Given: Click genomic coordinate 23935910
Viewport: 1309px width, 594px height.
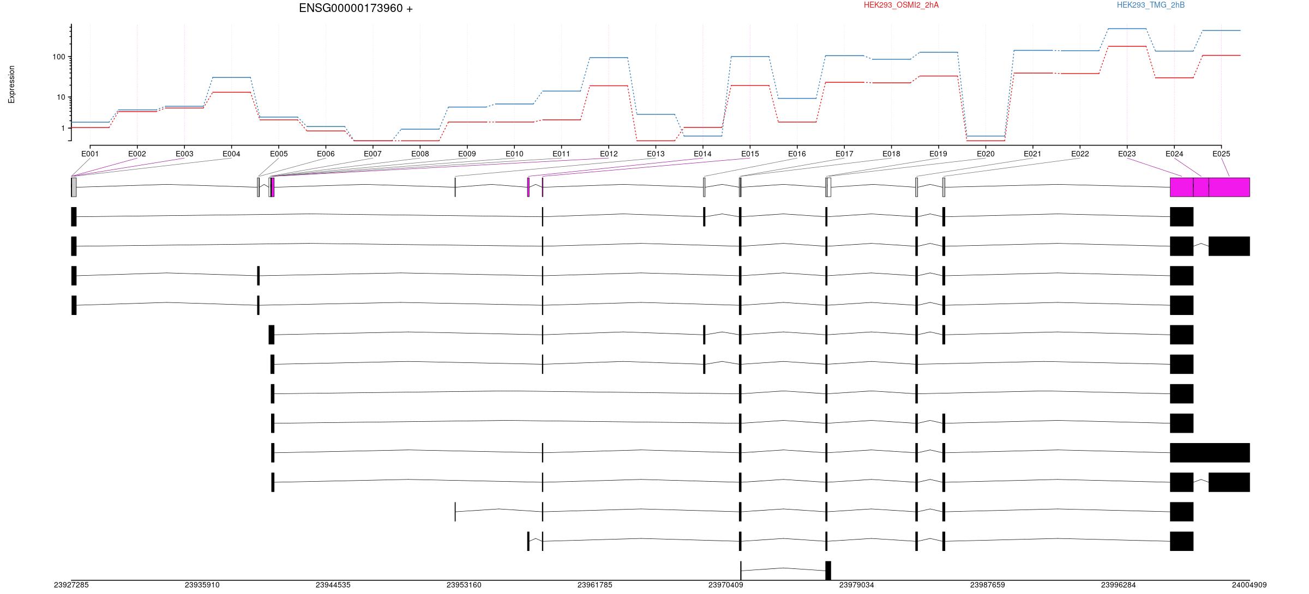Looking at the screenshot, I should (x=202, y=585).
